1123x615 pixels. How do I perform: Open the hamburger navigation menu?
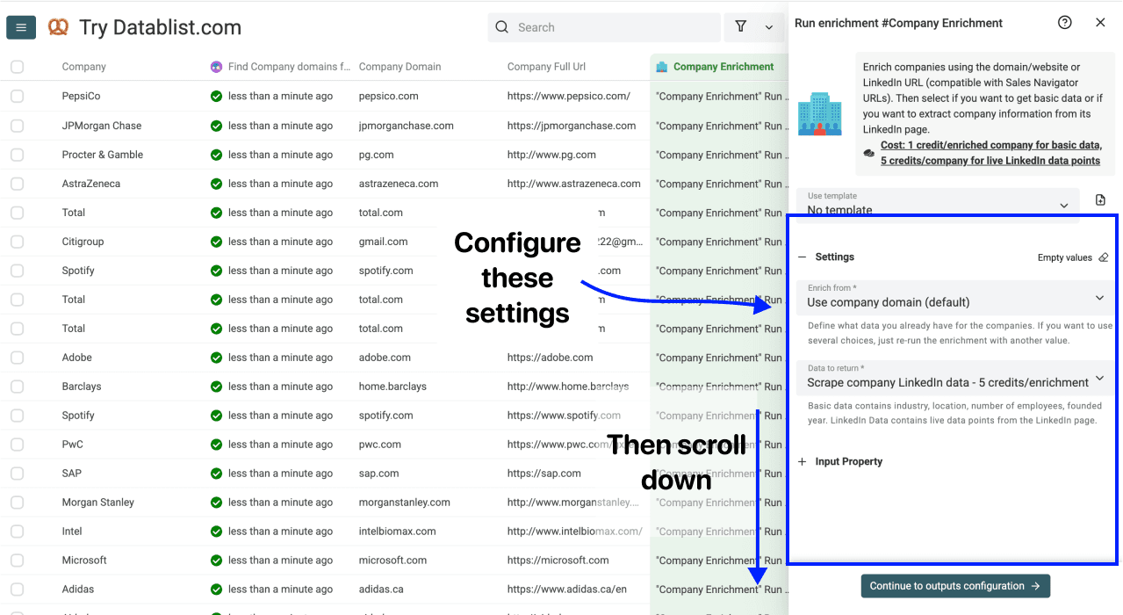pyautogui.click(x=21, y=27)
